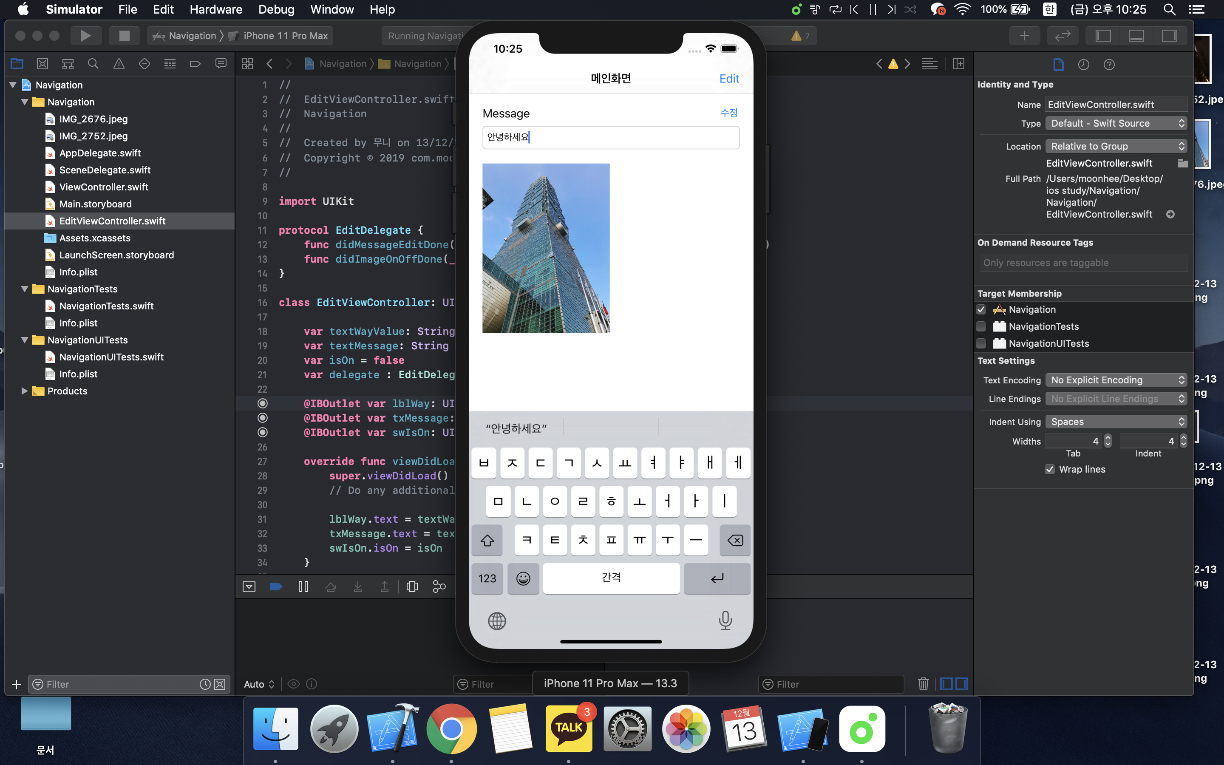Open the Text Encoding dropdown
This screenshot has height=765, width=1224.
[1116, 380]
